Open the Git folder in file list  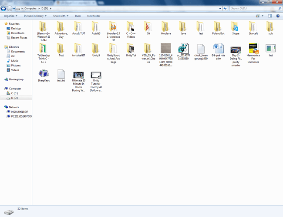pyautogui.click(x=148, y=26)
